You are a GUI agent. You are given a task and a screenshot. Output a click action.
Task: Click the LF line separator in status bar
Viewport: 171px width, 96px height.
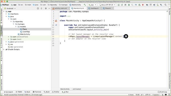click(142, 95)
